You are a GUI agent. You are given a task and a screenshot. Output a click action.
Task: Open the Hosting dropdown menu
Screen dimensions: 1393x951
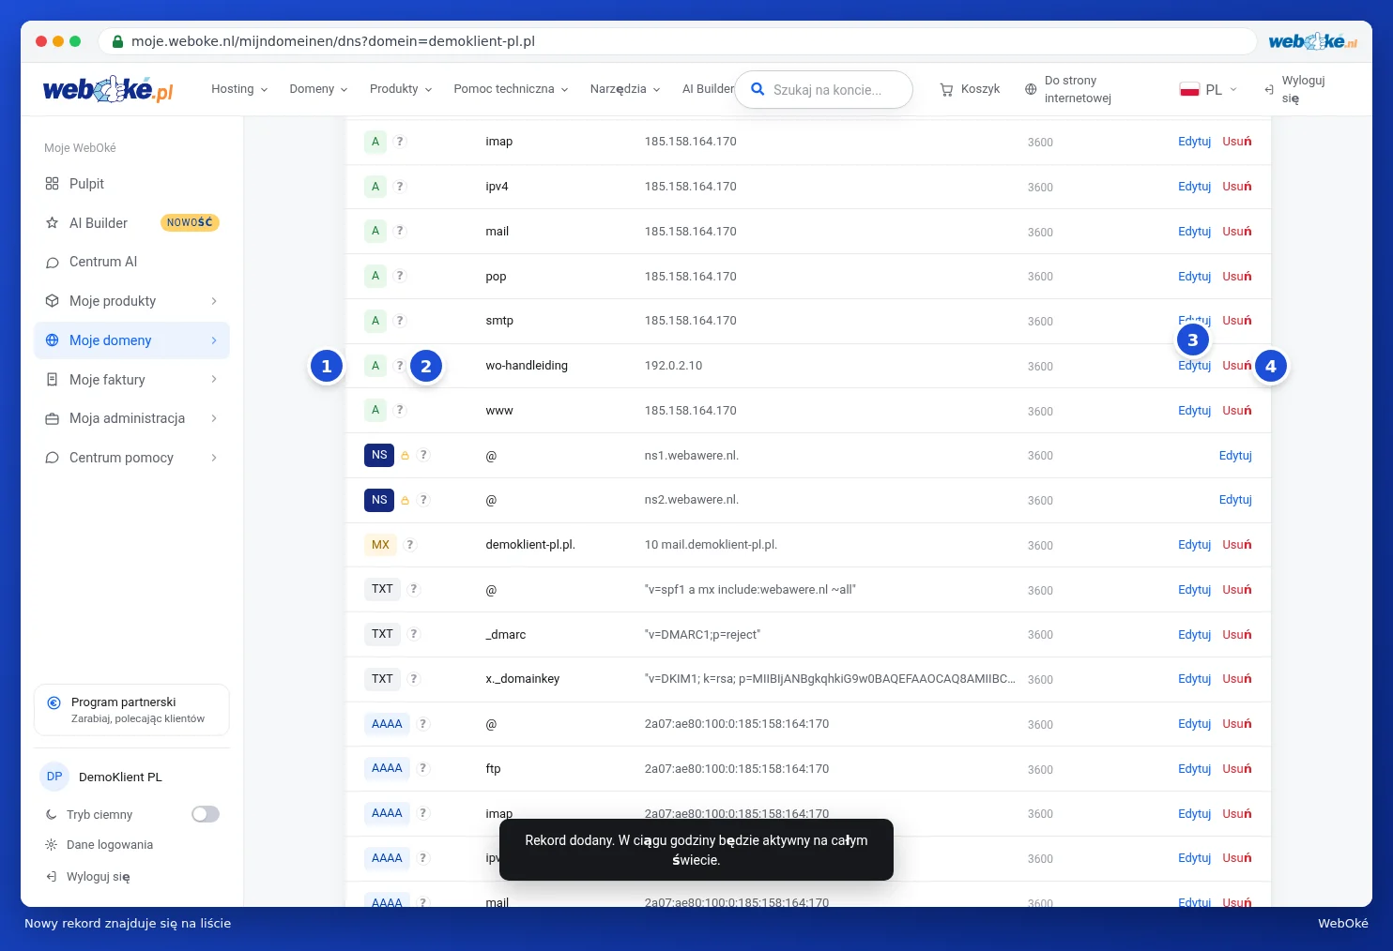pyautogui.click(x=239, y=89)
